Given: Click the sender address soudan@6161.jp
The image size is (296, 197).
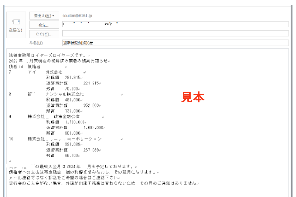Looking at the screenshot, I should click(x=77, y=16).
